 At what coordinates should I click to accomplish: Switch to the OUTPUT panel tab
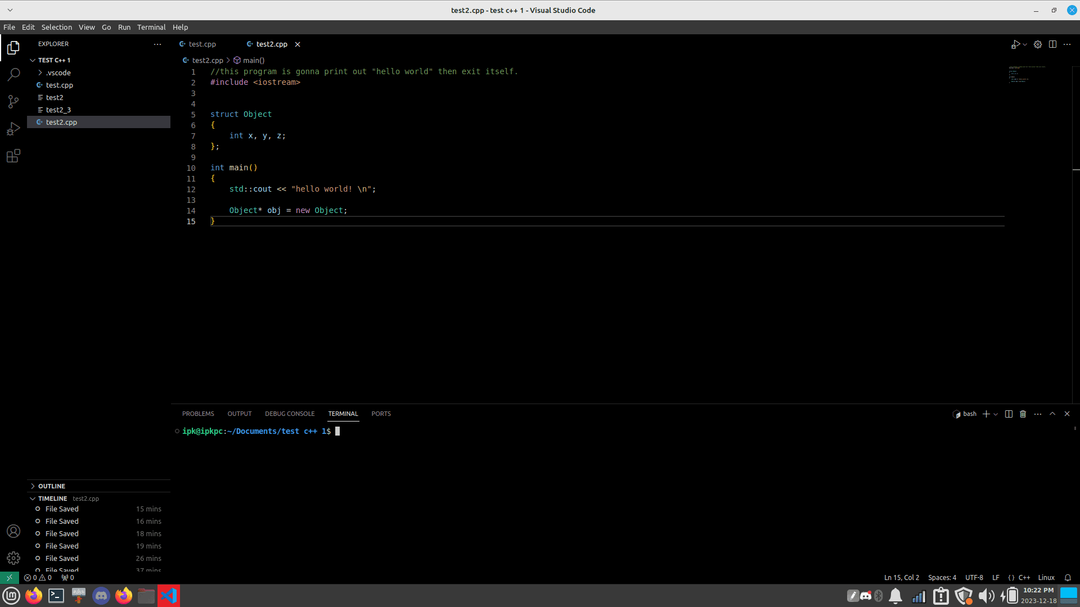[240, 414]
